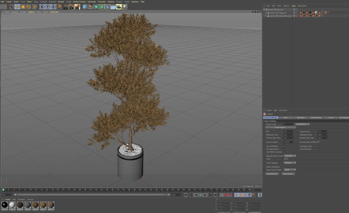
Task: Switch to the Project Settings tab
Action: tap(270, 117)
